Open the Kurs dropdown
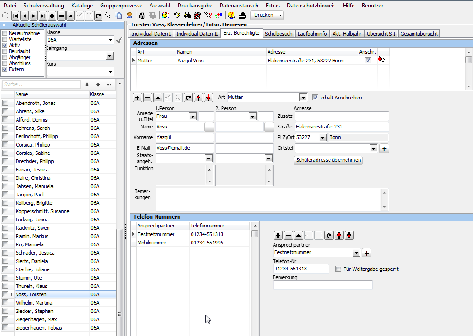This screenshot has height=336, width=473. click(110, 72)
